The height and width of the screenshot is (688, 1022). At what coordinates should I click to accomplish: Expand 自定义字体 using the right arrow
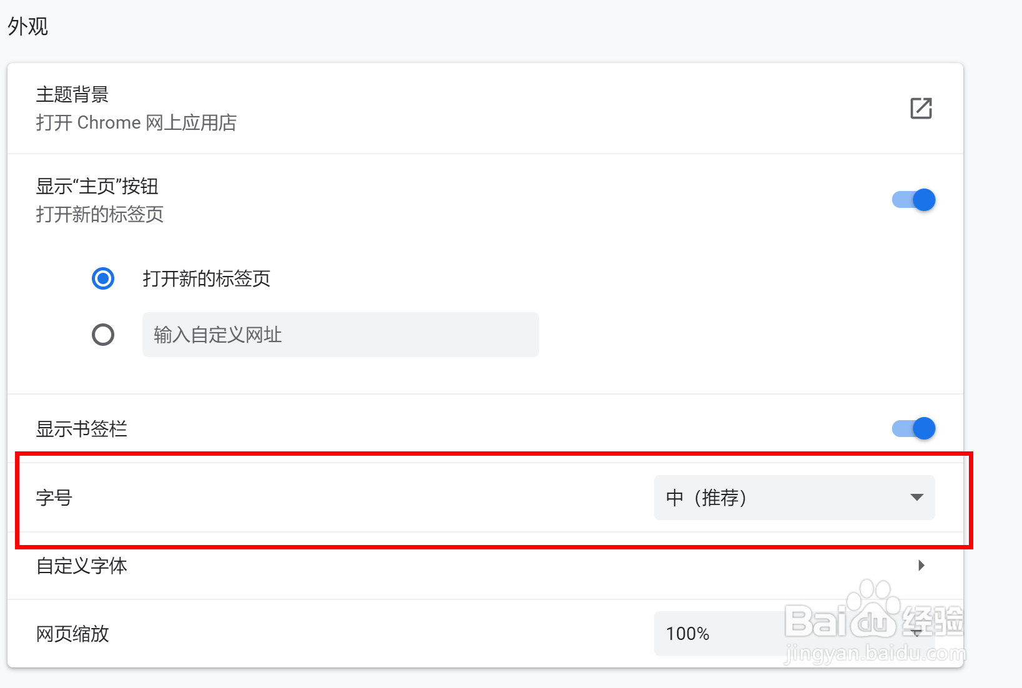click(921, 566)
